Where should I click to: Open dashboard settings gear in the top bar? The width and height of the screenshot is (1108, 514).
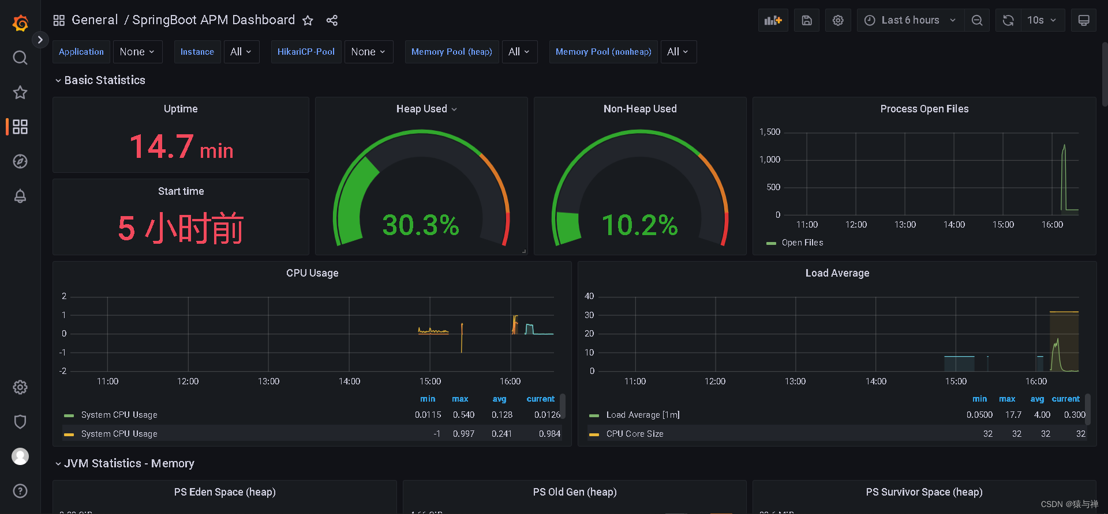tap(838, 20)
